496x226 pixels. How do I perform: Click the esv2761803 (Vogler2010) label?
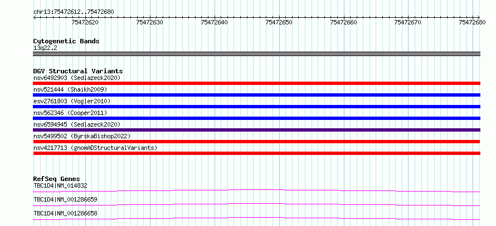pyautogui.click(x=72, y=101)
